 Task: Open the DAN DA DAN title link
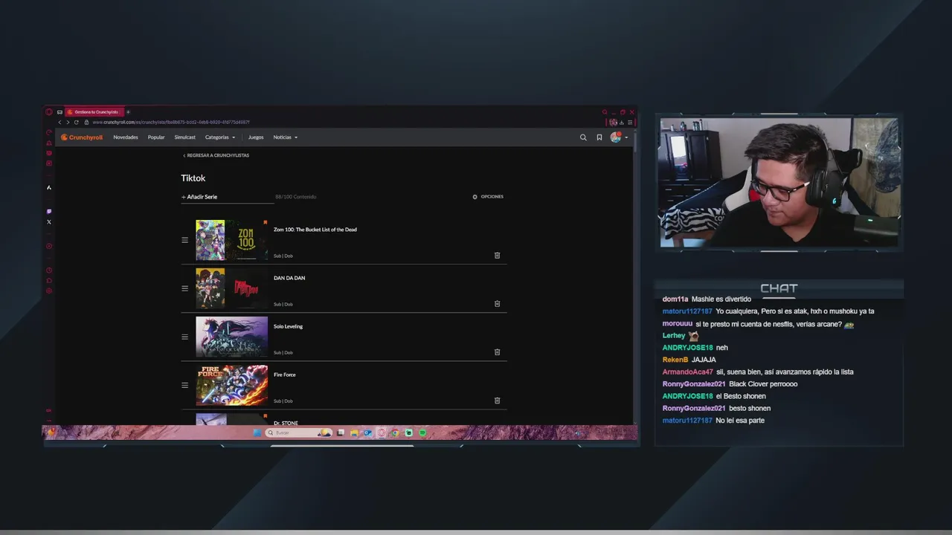[x=289, y=278]
